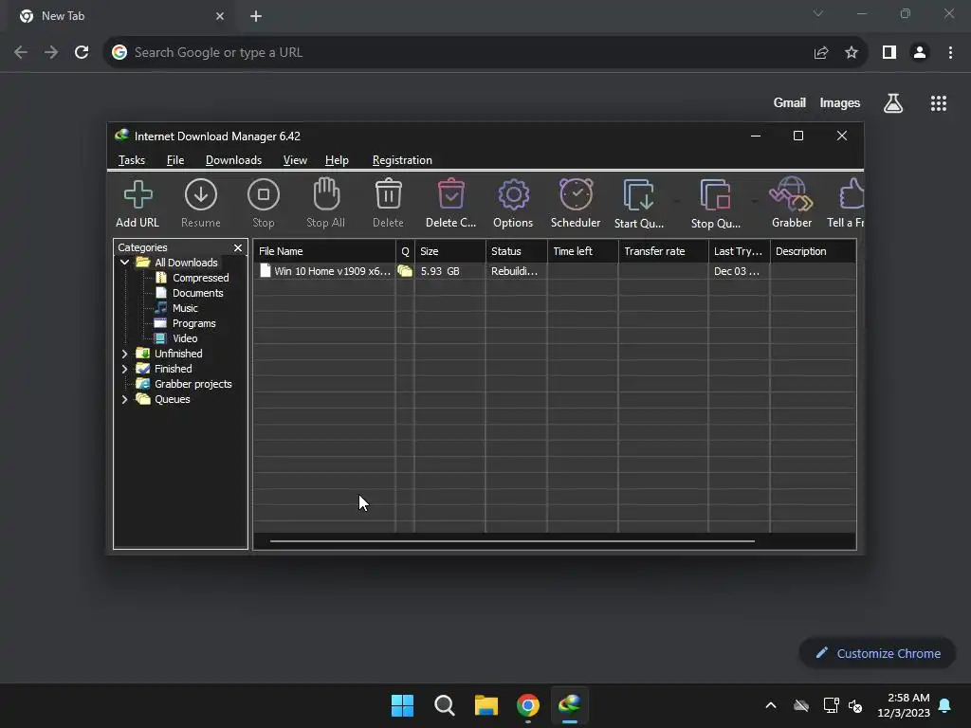Open Windows Start menu
The height and width of the screenshot is (728, 971).
pos(402,705)
